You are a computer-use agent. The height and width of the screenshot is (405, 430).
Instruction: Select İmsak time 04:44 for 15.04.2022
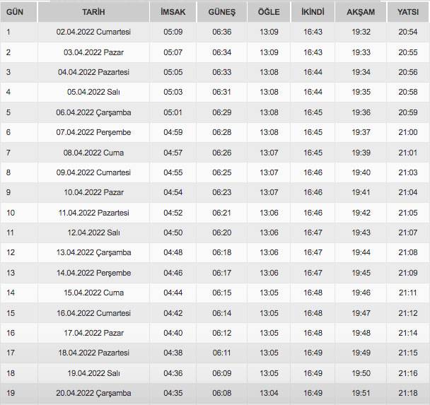point(173,293)
